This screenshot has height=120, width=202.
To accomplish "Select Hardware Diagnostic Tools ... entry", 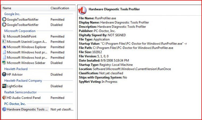I will click(x=27, y=109).
